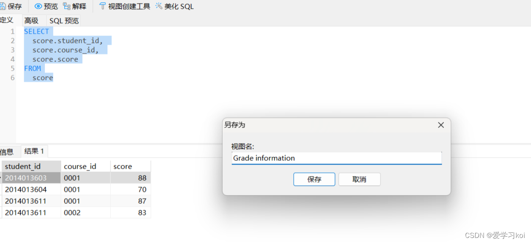The width and height of the screenshot is (531, 243).
Task: Click the Beautify SQL (美化 SQL) wand icon
Action: click(x=159, y=6)
